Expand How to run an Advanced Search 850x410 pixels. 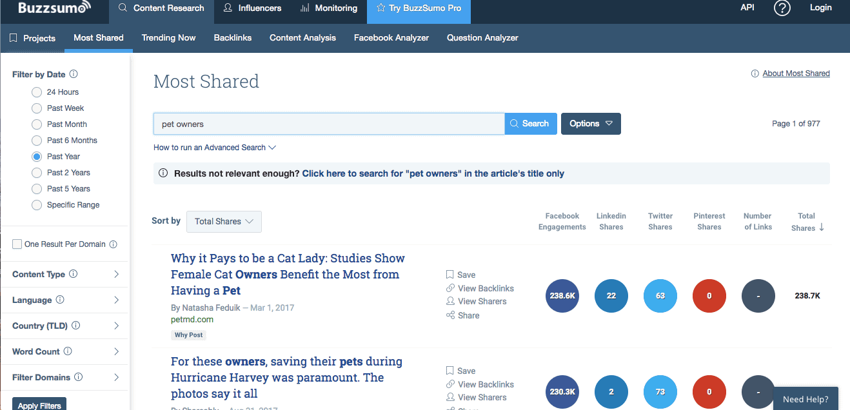pos(215,148)
